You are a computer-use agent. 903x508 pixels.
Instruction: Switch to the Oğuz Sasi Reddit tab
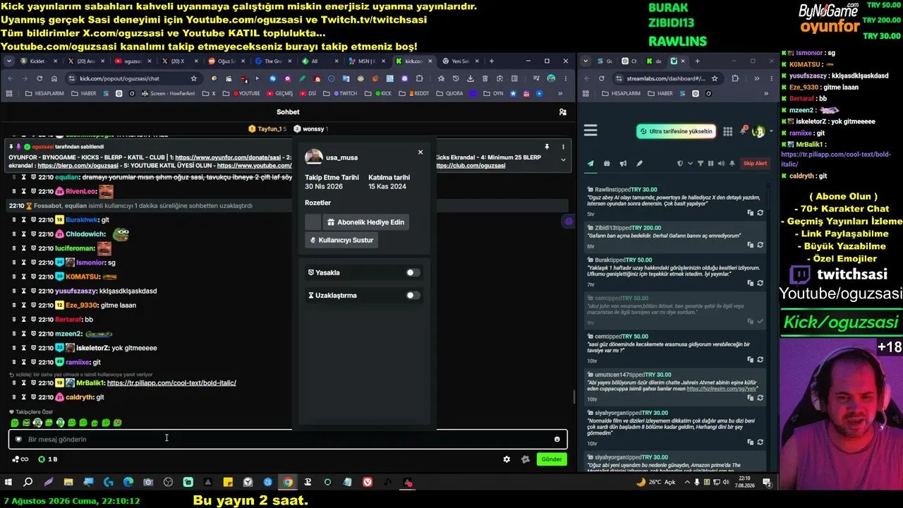tap(226, 61)
